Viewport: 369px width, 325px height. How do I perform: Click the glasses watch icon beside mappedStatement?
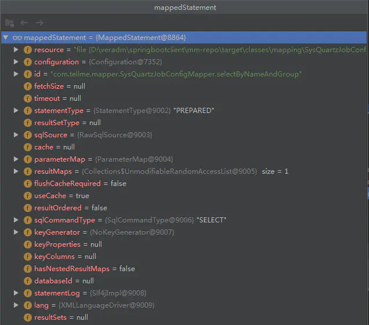(17, 38)
